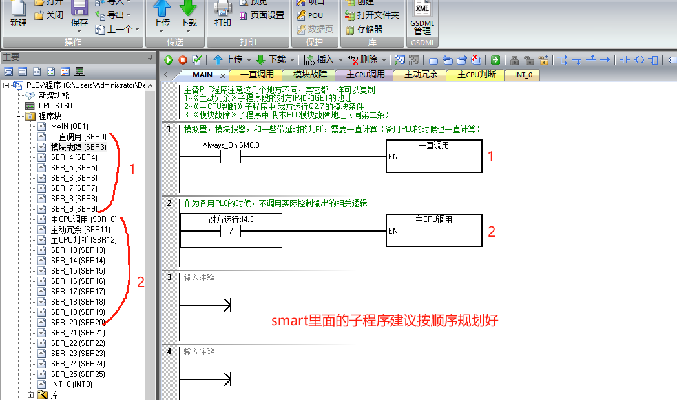Switch to the INT_0 tab
677x400 pixels.
pyautogui.click(x=523, y=75)
